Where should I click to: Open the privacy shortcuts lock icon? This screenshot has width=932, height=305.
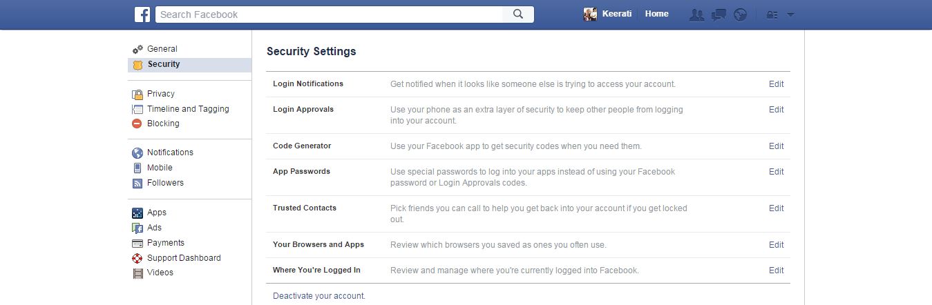[x=772, y=14]
